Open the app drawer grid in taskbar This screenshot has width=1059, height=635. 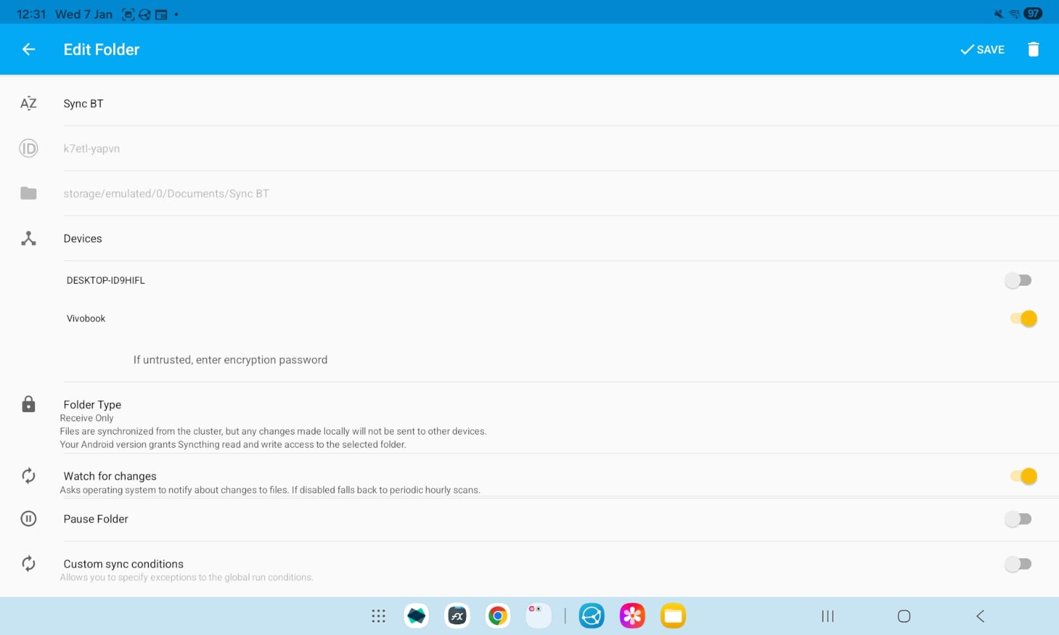[379, 616]
